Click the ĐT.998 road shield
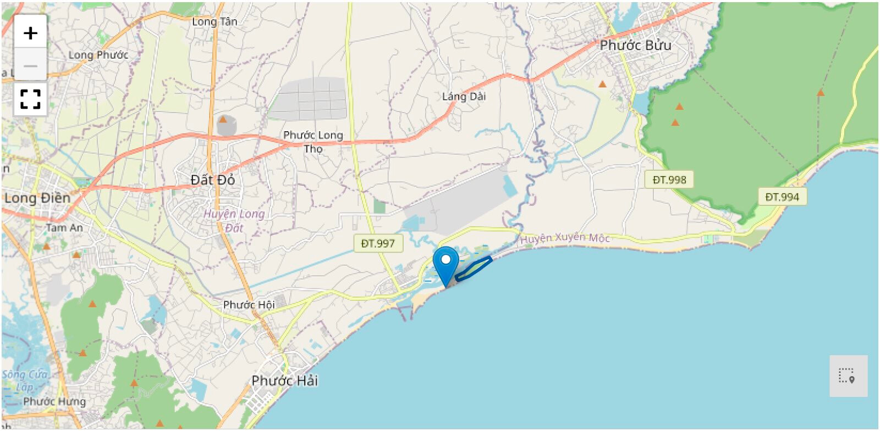Viewport: 880px width, 431px height. [x=669, y=180]
